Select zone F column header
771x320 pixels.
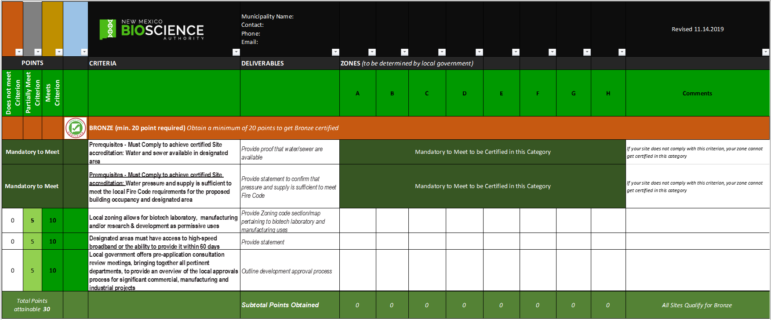[538, 93]
